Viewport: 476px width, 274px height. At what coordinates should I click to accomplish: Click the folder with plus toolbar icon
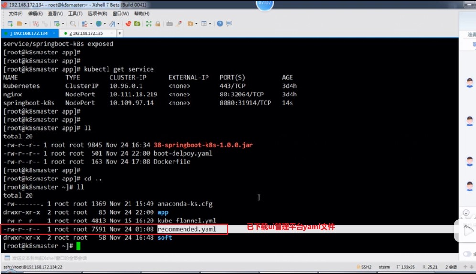(x=190, y=24)
